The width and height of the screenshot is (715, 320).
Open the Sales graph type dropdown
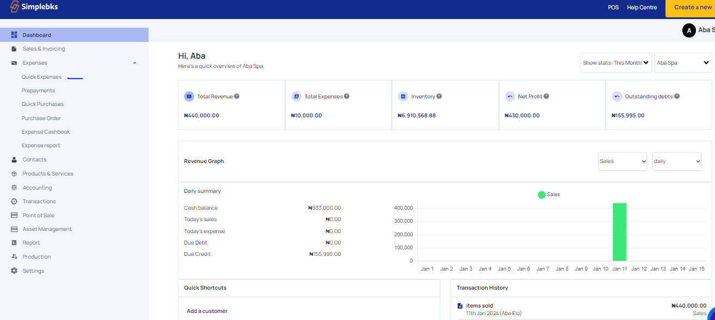(622, 161)
